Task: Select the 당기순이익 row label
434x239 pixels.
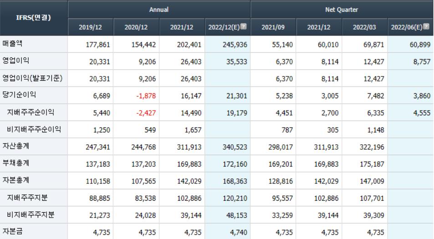Action: (19, 95)
